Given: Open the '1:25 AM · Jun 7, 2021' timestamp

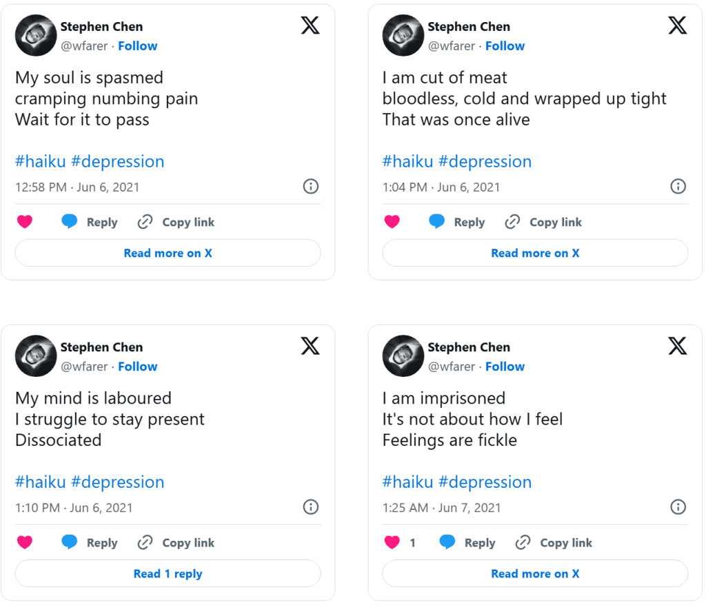Looking at the screenshot, I should tap(441, 508).
